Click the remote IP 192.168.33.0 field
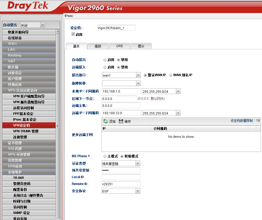This screenshot has height=220, width=262. pos(121,113)
